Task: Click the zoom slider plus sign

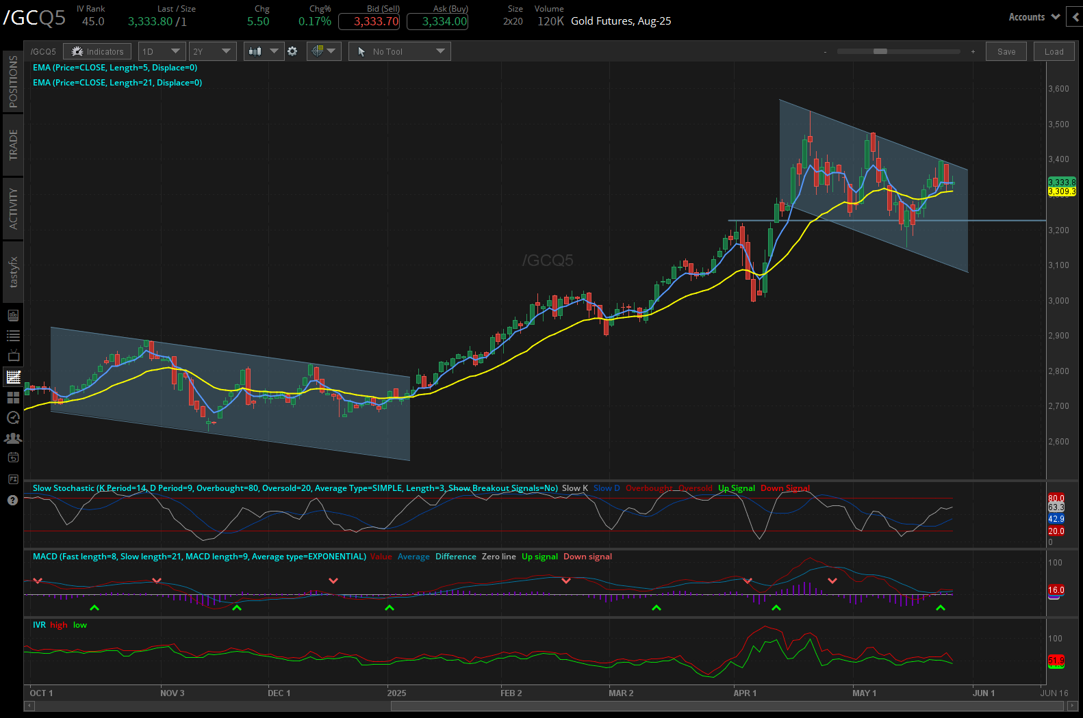Action: (972, 51)
